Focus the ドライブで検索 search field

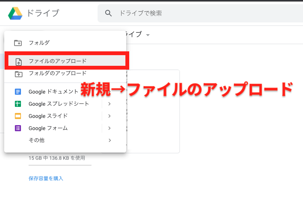pyautogui.click(x=200, y=13)
